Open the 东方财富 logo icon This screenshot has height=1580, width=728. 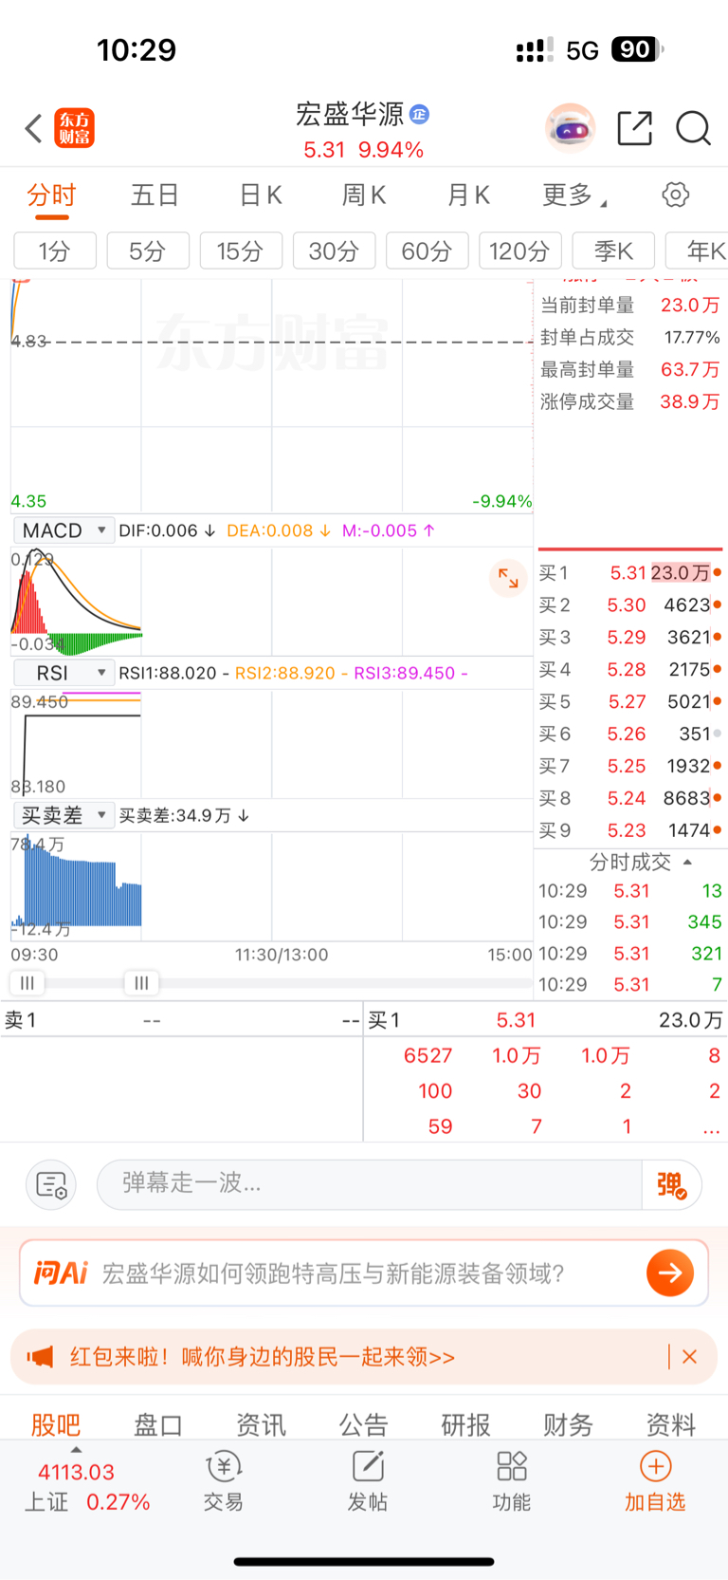[x=75, y=128]
